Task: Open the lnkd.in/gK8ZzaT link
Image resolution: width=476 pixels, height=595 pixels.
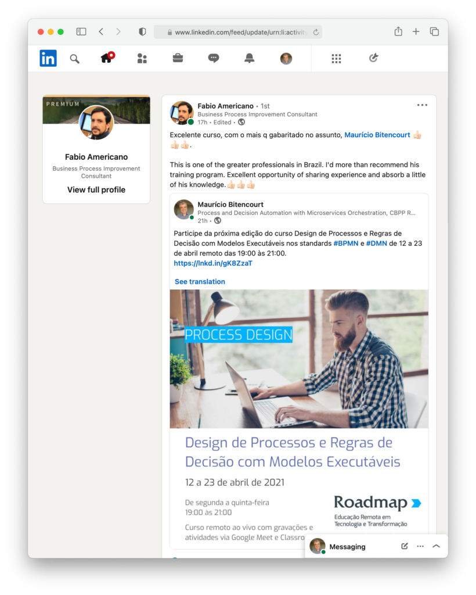Action: 213,263
